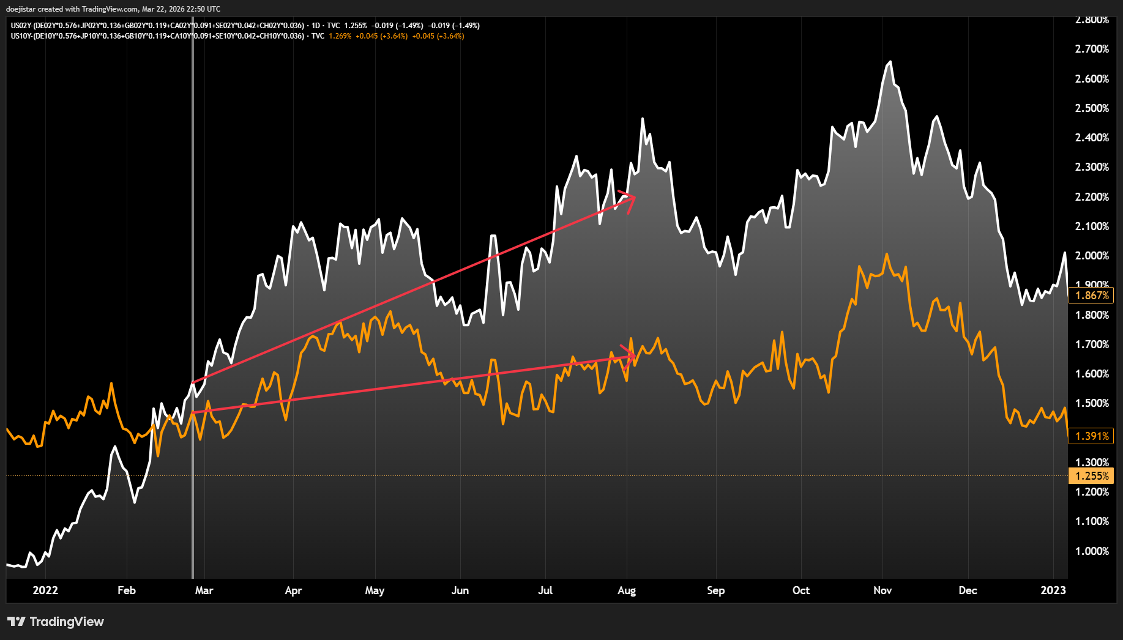Click the white line's November peak
Image resolution: width=1123 pixels, height=640 pixels.
click(890, 62)
